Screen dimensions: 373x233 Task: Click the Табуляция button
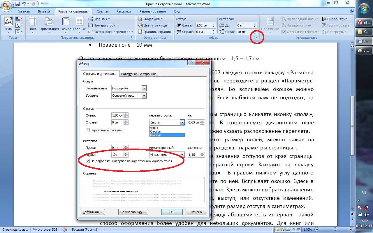tap(93, 212)
